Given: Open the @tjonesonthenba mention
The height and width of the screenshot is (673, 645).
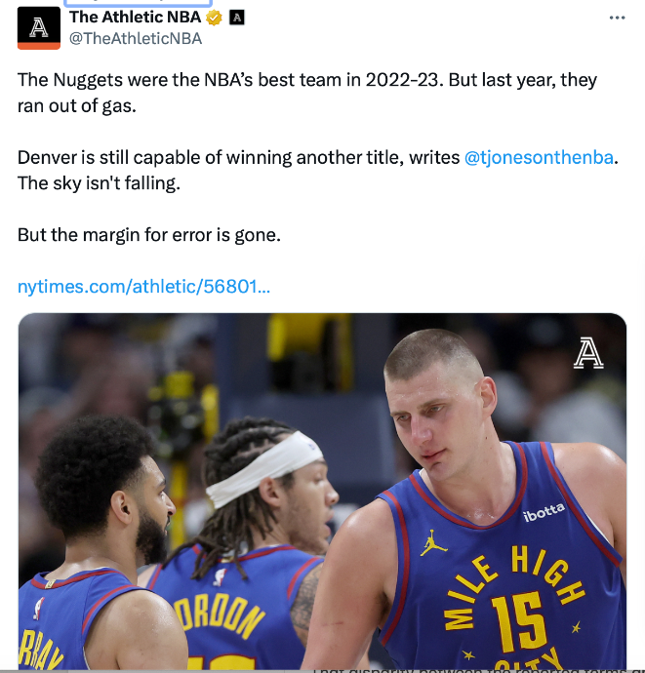Looking at the screenshot, I should pos(539,157).
